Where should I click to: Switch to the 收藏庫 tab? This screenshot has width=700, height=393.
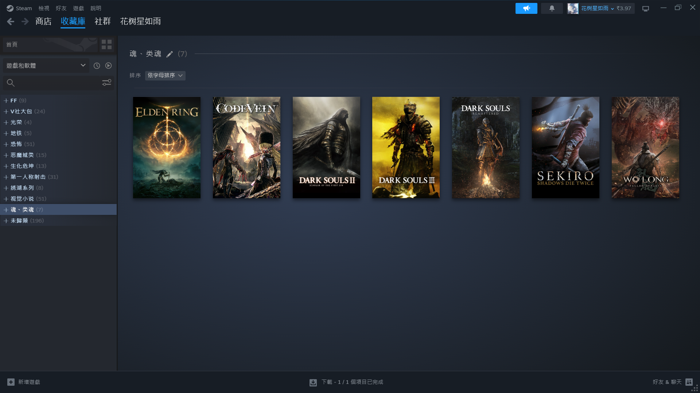click(73, 21)
